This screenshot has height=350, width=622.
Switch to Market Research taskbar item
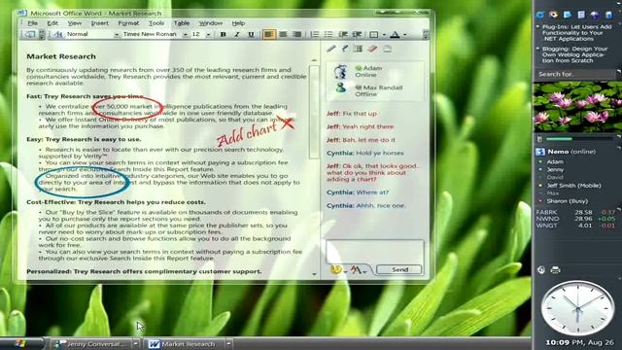tap(185, 343)
